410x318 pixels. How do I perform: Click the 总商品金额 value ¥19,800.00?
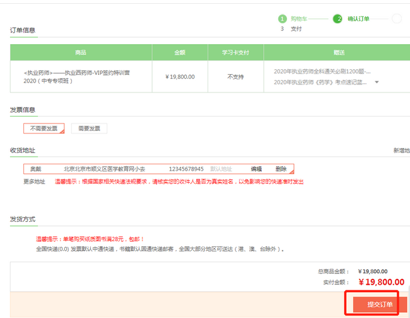click(x=373, y=271)
